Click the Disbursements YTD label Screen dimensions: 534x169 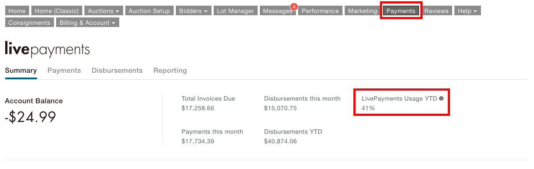pyautogui.click(x=293, y=132)
